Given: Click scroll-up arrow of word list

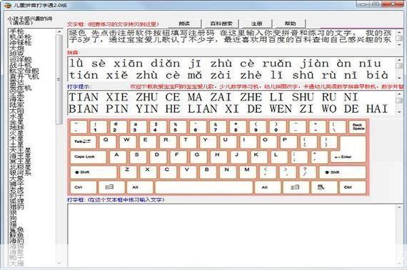Looking at the screenshot, I should point(60,31).
